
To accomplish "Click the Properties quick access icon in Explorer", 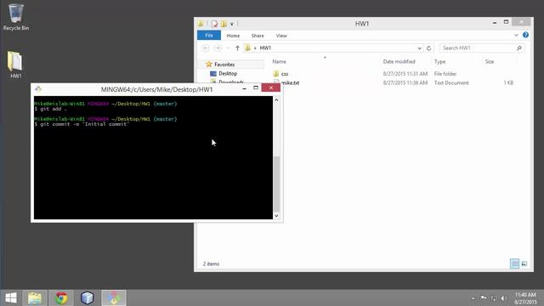I will point(214,24).
